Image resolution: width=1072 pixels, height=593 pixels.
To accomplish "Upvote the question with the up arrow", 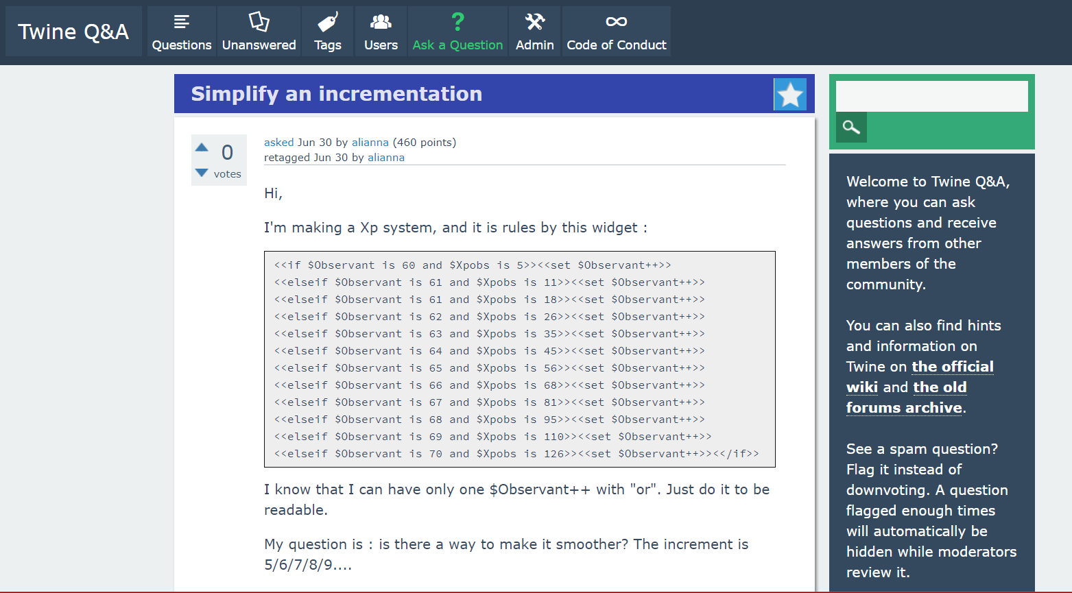I will 202,147.
